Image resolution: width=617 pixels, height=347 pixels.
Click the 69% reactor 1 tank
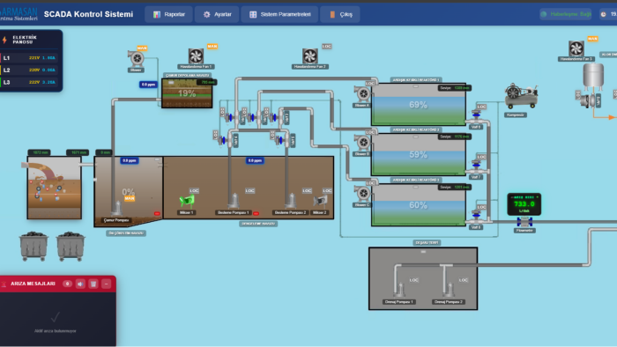tap(419, 104)
